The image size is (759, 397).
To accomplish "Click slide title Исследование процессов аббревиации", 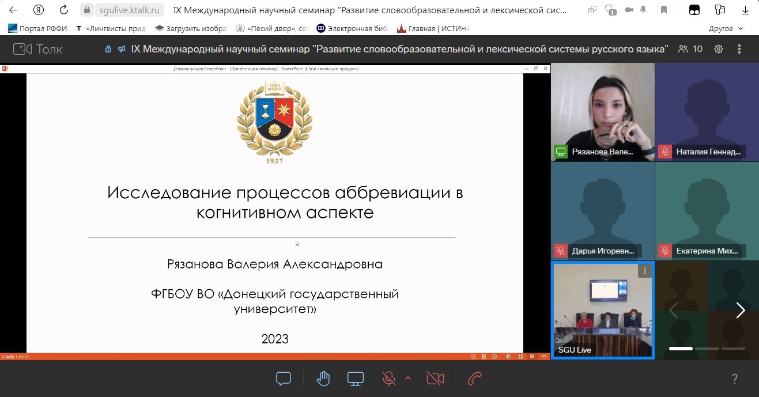I will coord(285,202).
